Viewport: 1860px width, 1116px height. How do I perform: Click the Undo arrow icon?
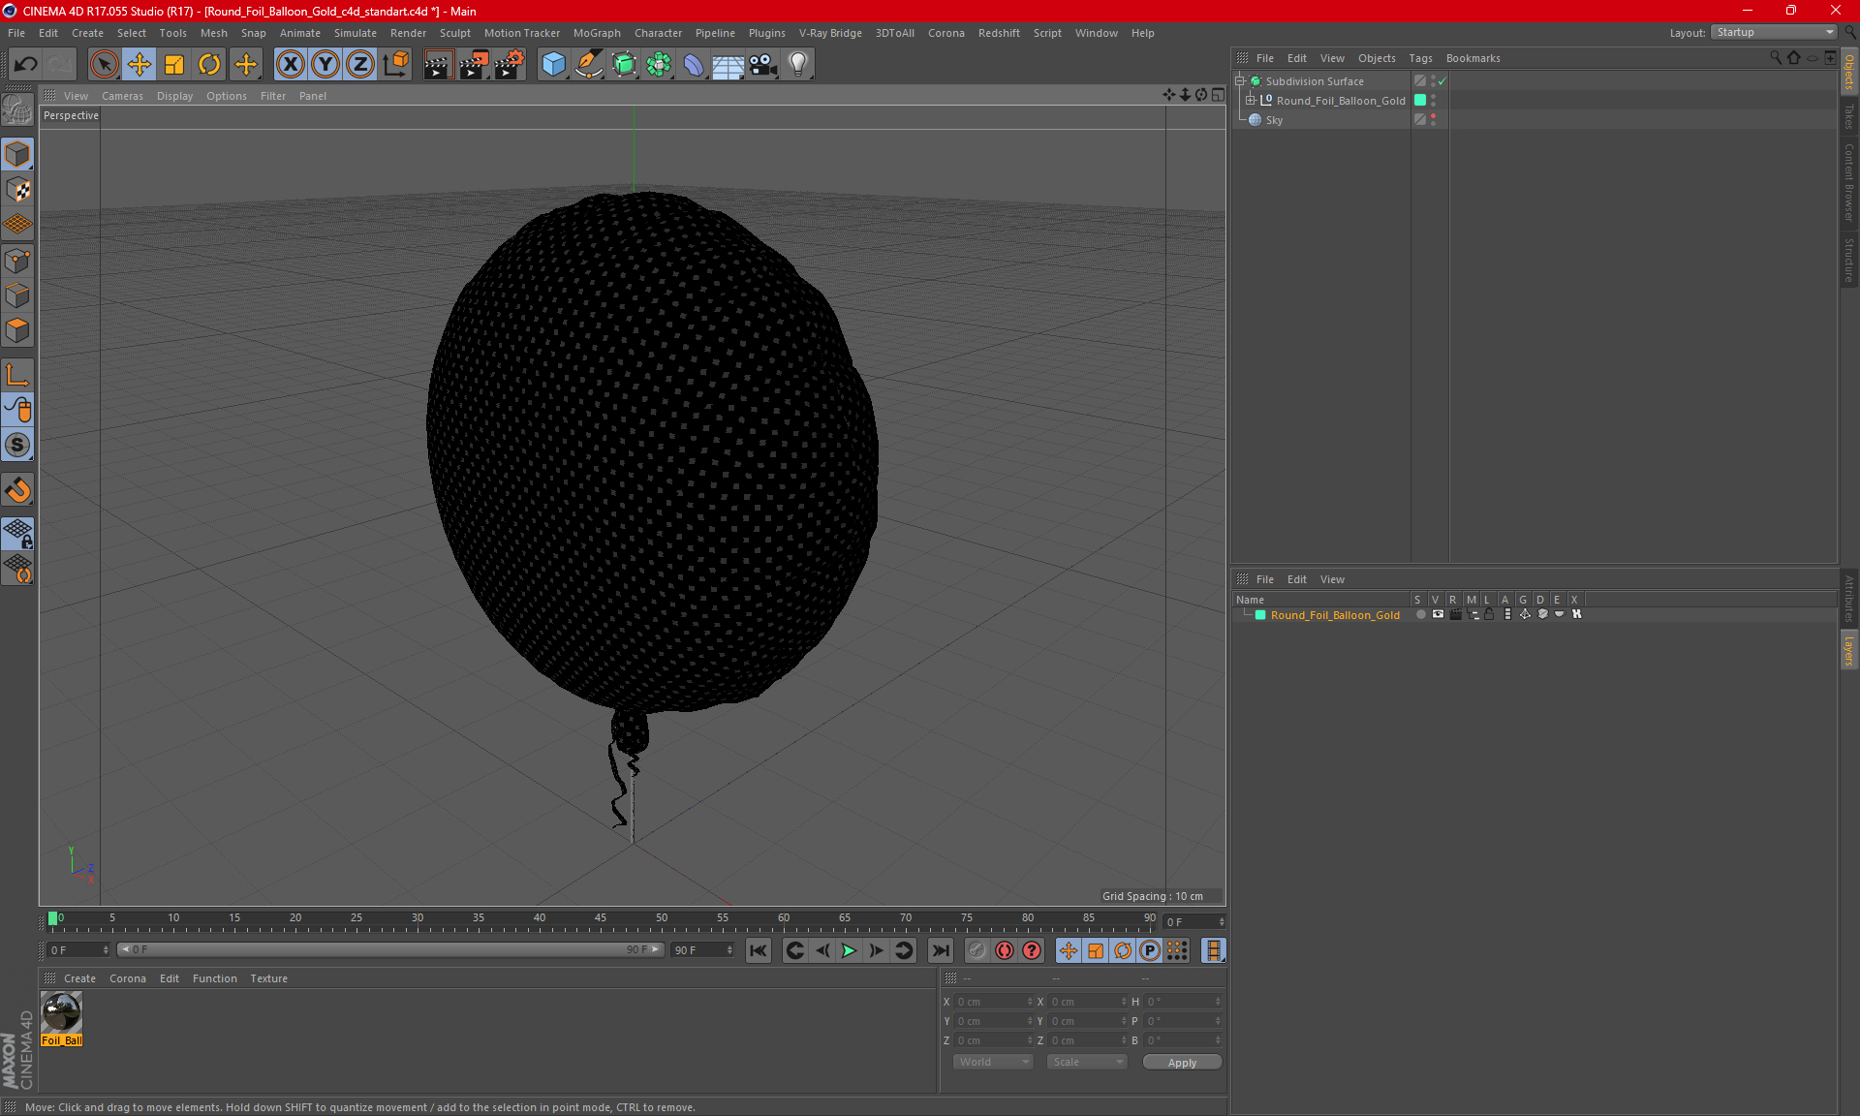(x=25, y=65)
